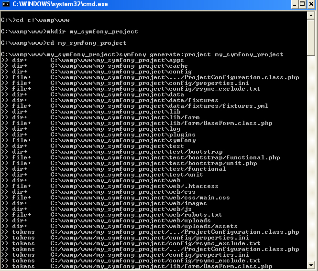318x271 pixels.
Task: Click the dir+ line ending in \log
Action: click(91, 129)
